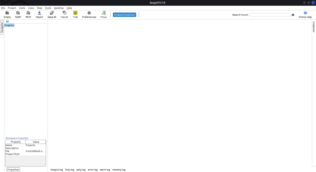
Task: Click the Workspace Properties heading
Action: click(17, 138)
